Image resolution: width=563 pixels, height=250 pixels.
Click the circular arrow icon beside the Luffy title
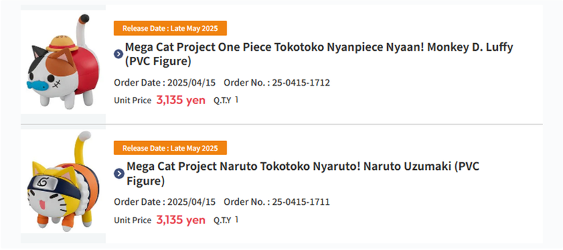119,54
